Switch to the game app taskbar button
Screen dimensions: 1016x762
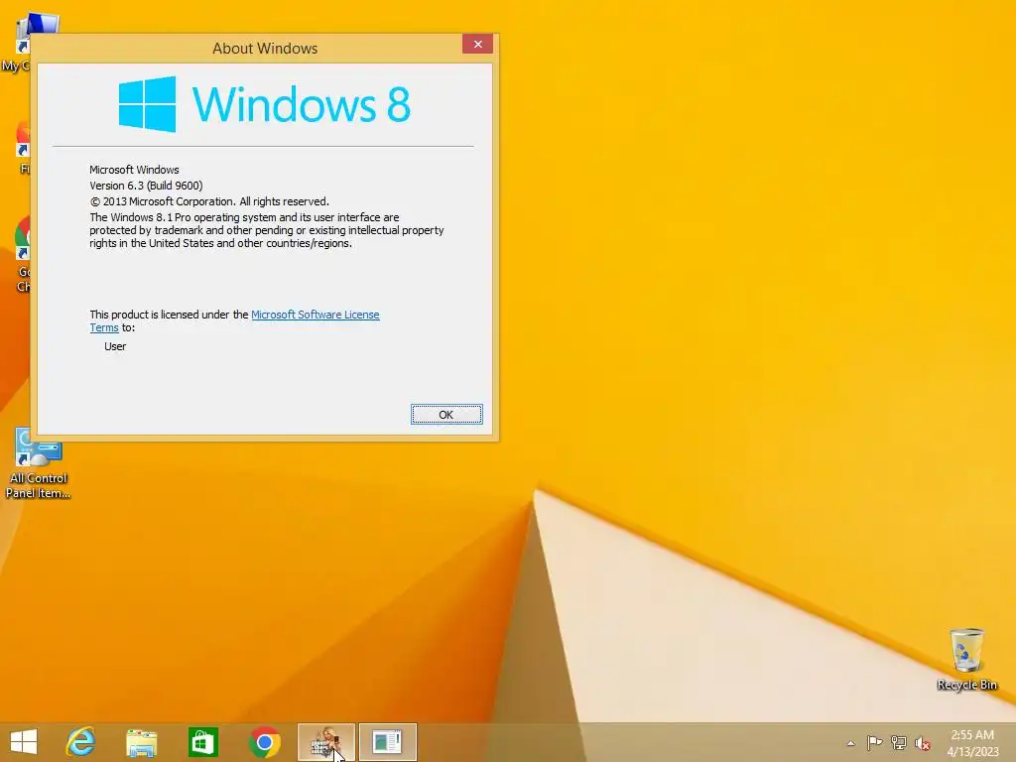click(326, 742)
